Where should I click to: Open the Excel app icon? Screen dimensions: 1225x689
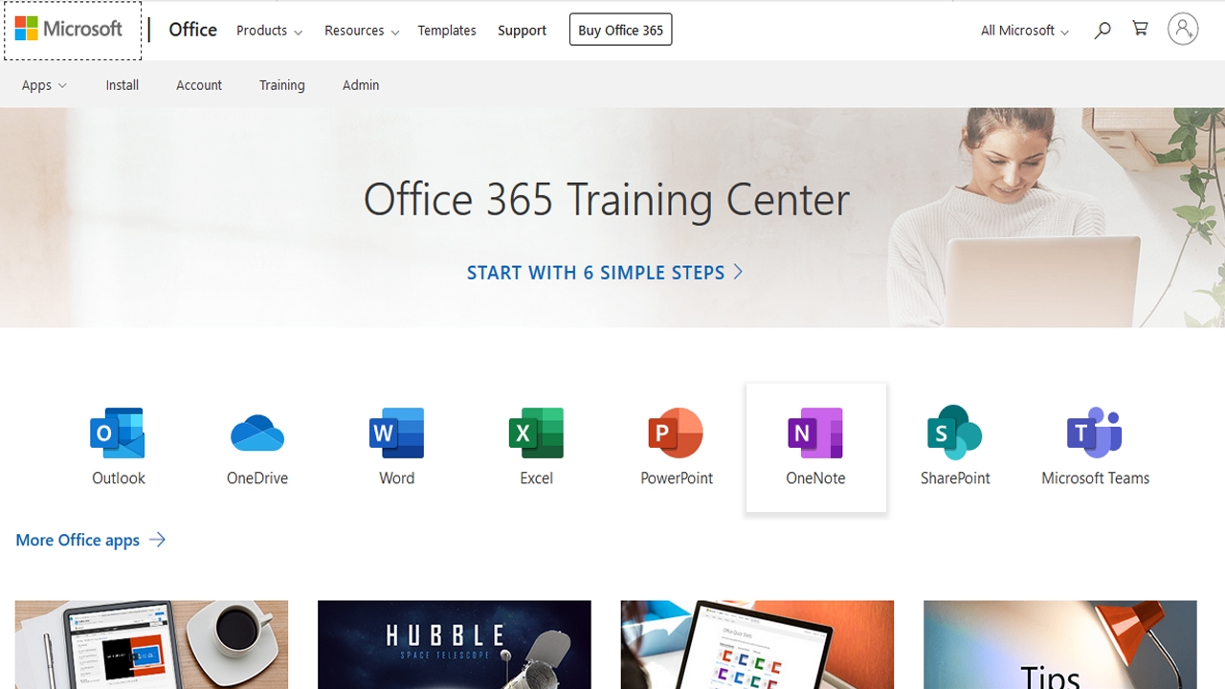[537, 433]
